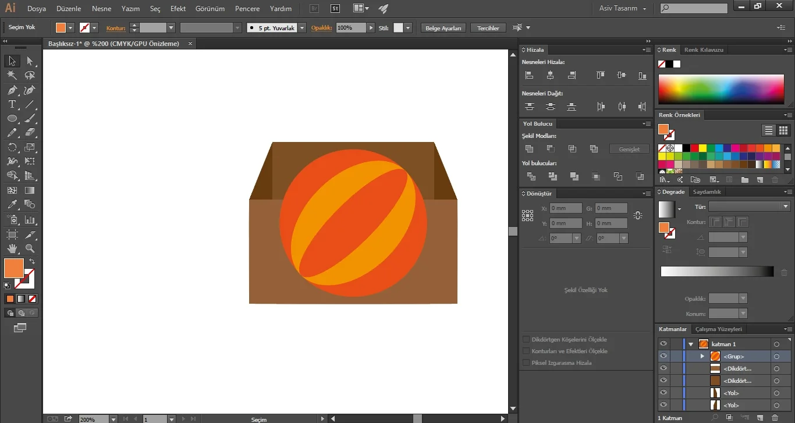Select the Selection tool arrow
The image size is (795, 423).
pos(12,61)
